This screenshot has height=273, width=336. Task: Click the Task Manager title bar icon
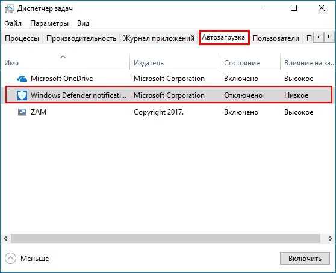tap(10, 8)
